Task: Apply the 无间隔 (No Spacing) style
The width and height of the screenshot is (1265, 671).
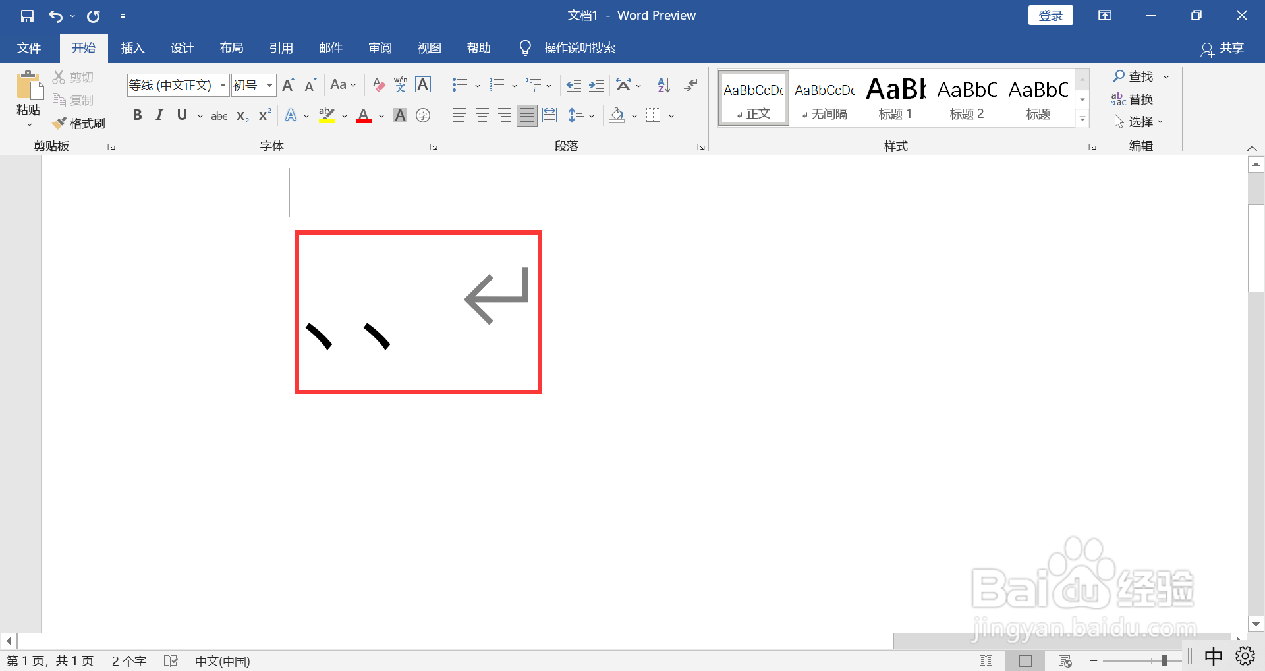Action: [825, 98]
